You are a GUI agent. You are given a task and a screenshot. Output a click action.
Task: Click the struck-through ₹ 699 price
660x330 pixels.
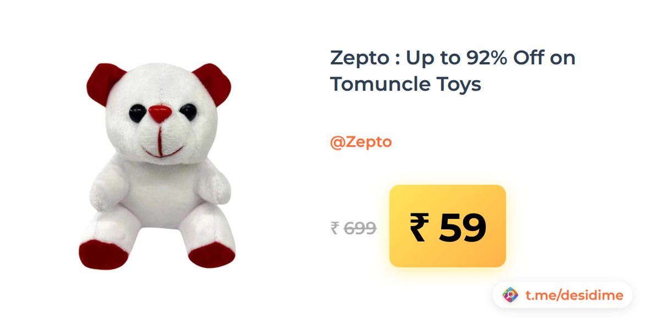pyautogui.click(x=354, y=228)
